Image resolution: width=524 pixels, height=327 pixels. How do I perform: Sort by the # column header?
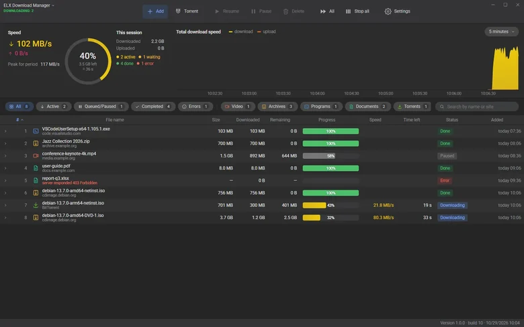tap(19, 120)
